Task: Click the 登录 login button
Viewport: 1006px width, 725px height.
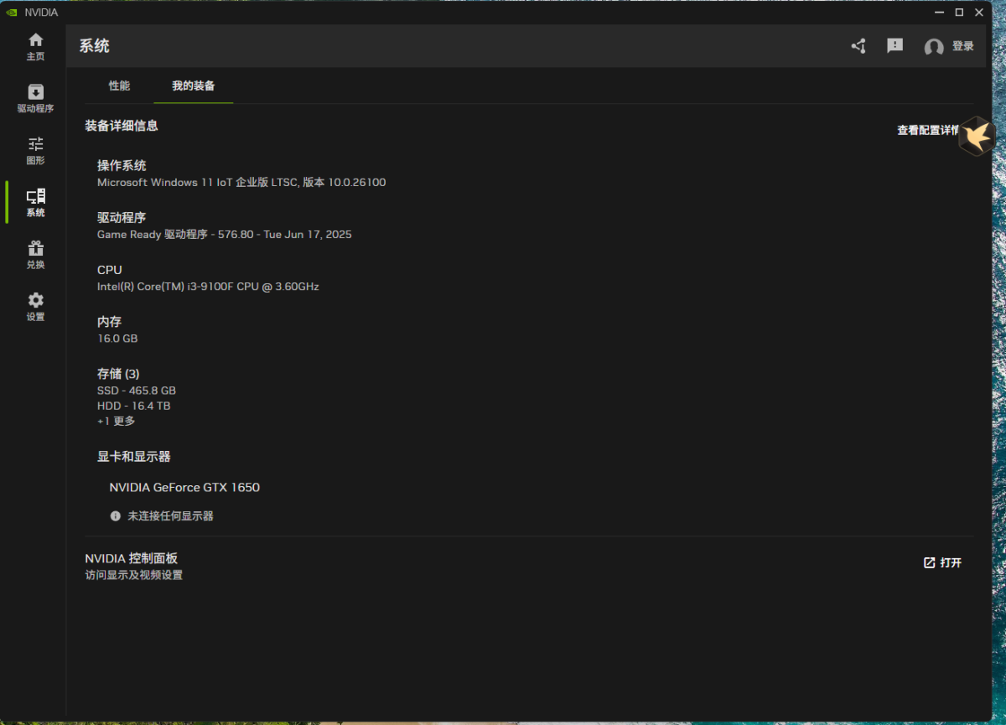Action: [963, 46]
